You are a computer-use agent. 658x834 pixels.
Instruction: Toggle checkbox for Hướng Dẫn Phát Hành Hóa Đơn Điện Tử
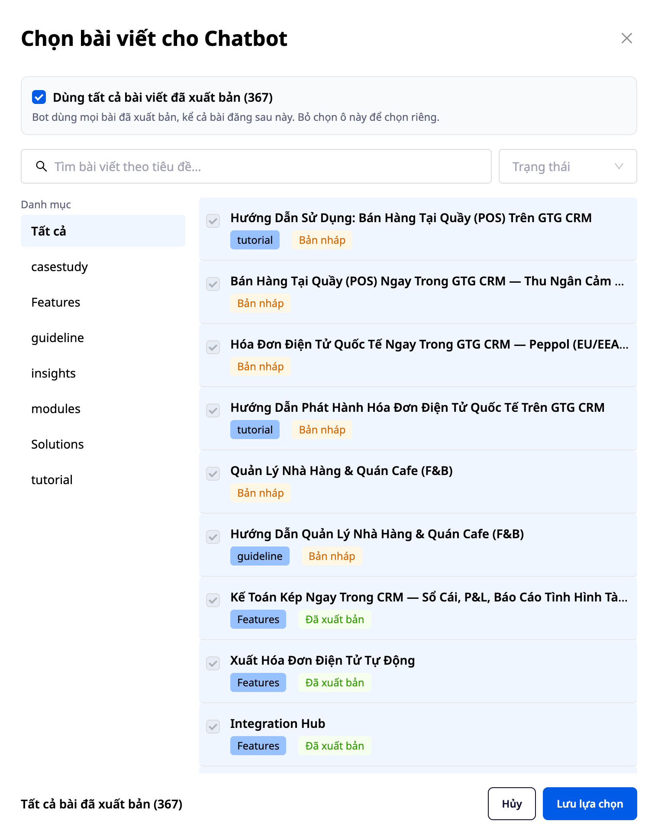point(213,410)
